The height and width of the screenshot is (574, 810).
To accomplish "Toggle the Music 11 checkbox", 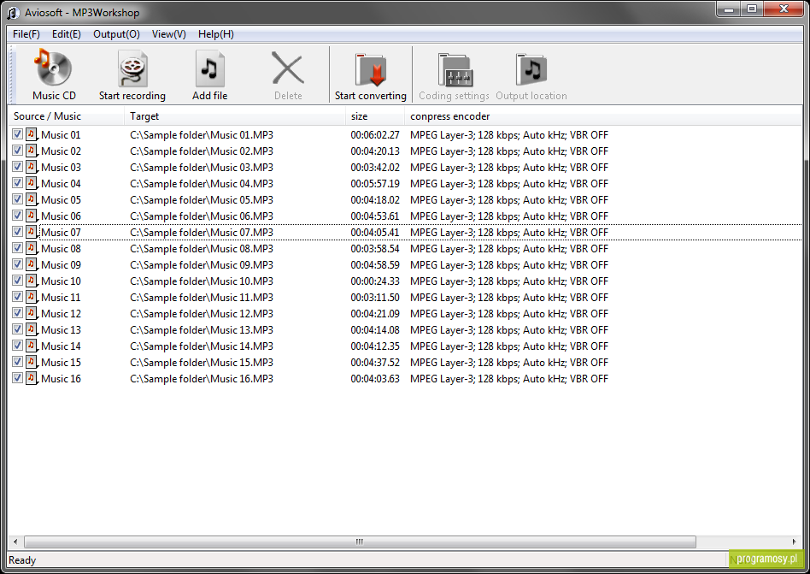I will pos(18,297).
